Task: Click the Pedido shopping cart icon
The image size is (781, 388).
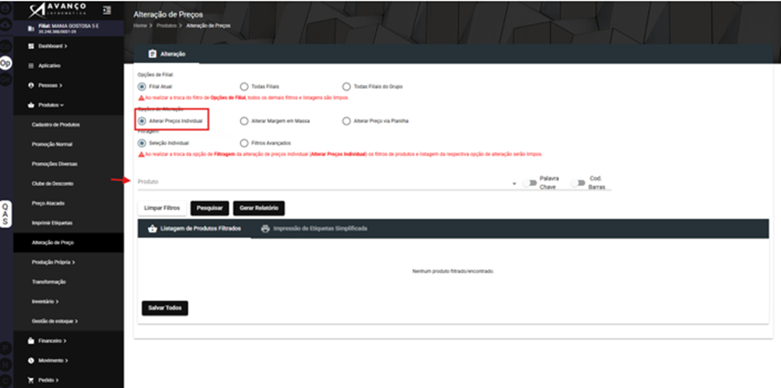Action: pos(31,380)
